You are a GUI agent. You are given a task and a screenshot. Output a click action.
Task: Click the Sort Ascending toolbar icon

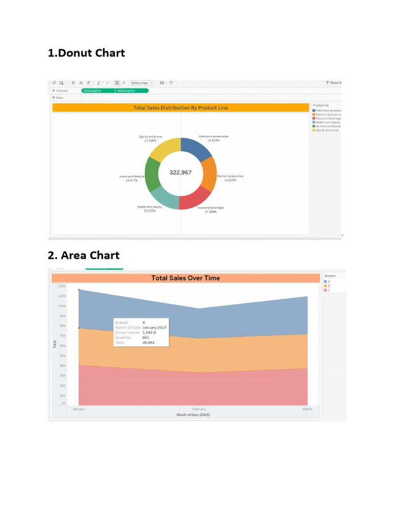pos(81,83)
